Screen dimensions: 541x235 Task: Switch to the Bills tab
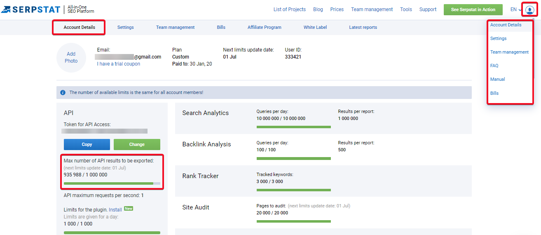tap(221, 27)
